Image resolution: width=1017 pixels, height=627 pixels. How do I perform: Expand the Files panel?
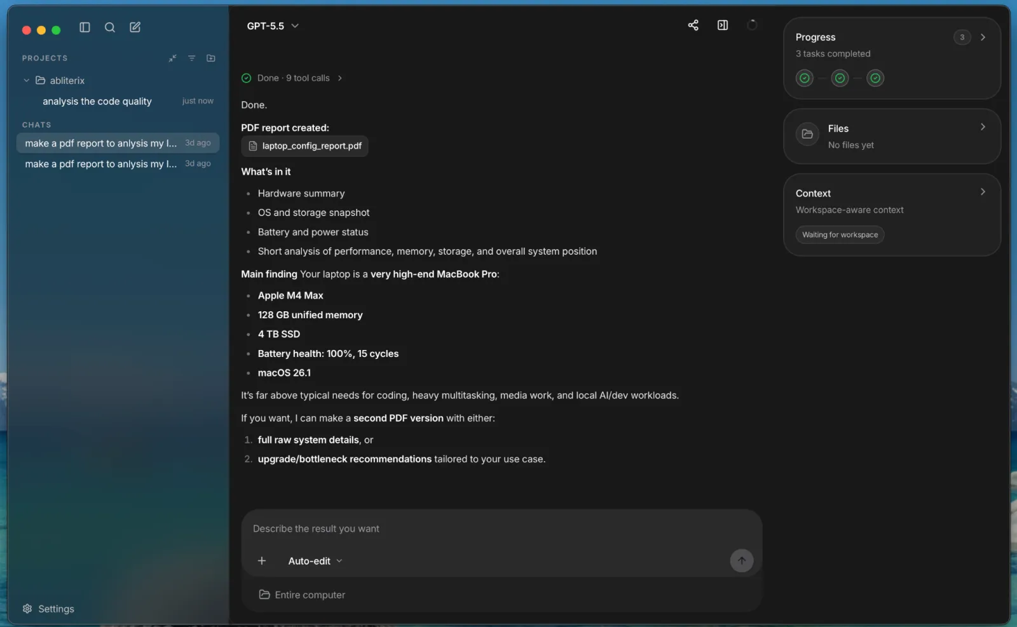pos(982,127)
